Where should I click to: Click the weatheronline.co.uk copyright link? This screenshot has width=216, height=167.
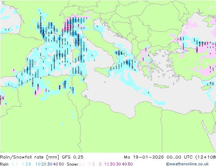coord(187,164)
